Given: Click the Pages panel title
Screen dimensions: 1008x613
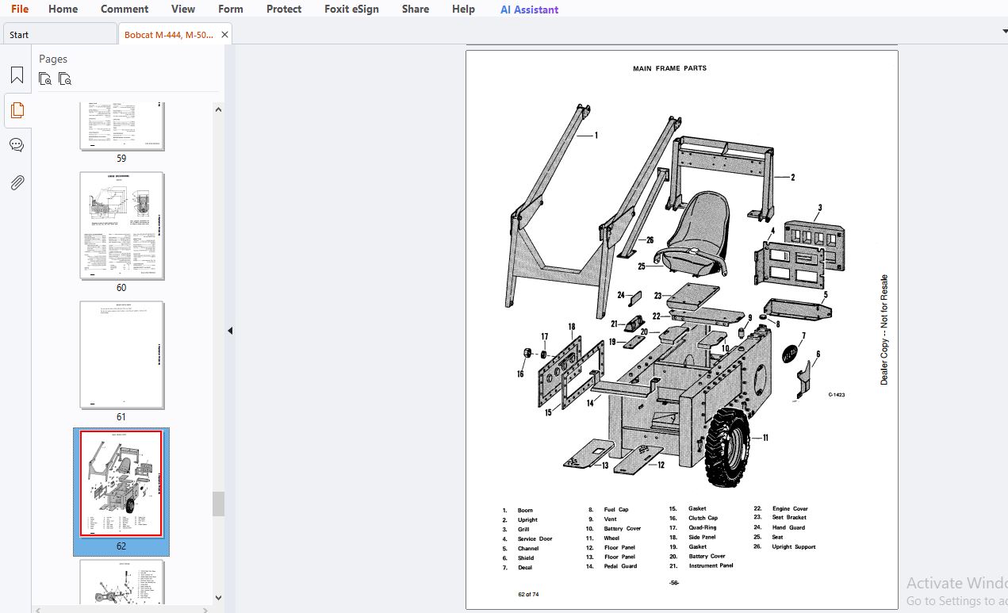Looking at the screenshot, I should [x=53, y=59].
